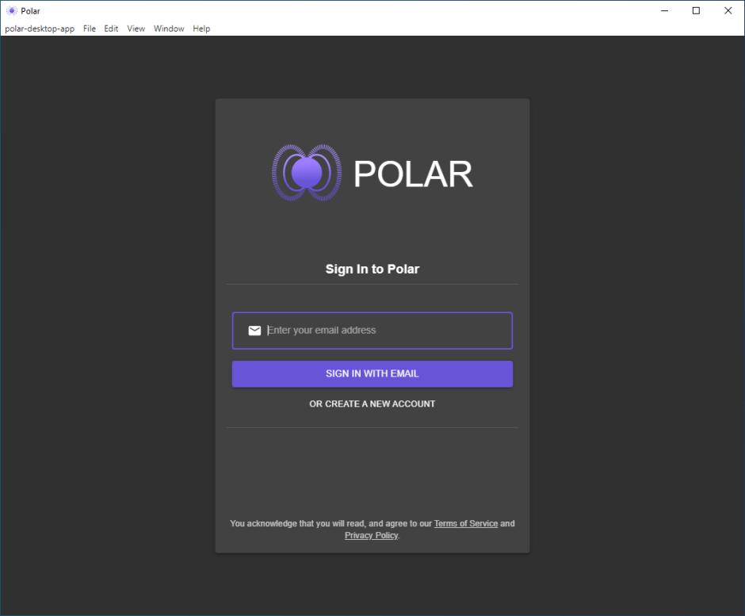Screen dimensions: 745x616
Task: Click the Sign In With Email button
Action: tap(372, 373)
